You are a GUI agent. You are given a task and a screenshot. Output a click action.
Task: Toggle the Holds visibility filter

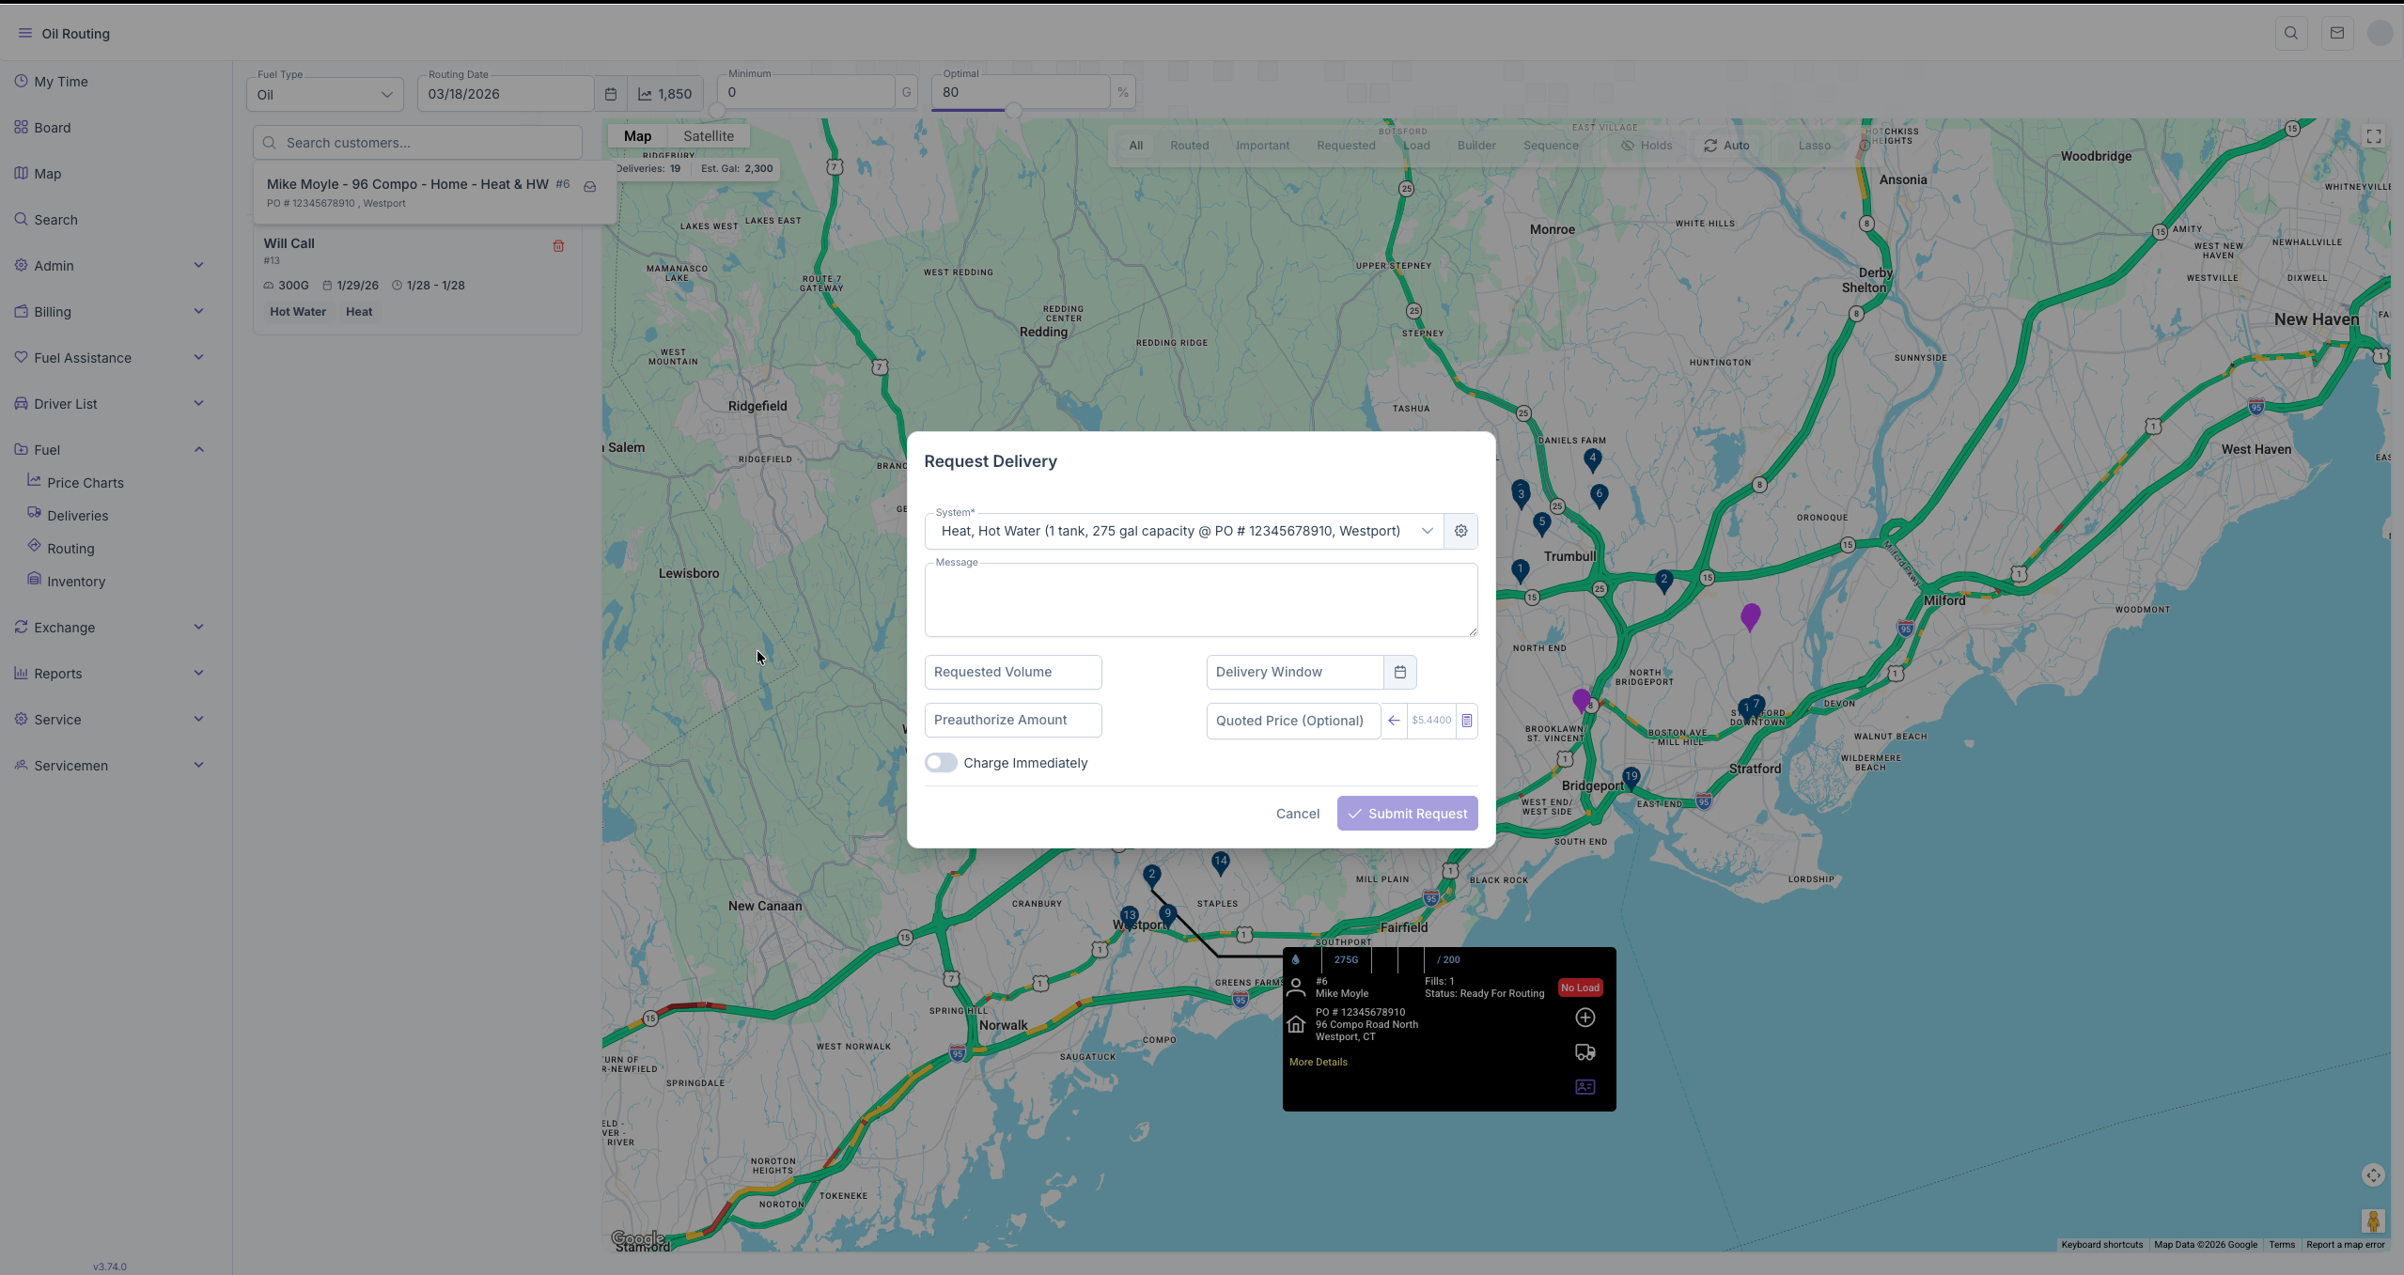point(1647,146)
